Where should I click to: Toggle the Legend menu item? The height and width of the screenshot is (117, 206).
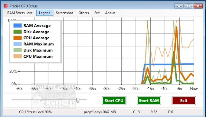pos(45,13)
